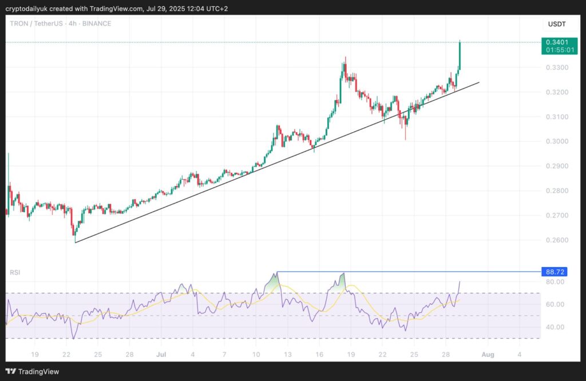This screenshot has height=381, width=586.
Task: Click the 0.3300 price axis label
Action: [x=559, y=68]
